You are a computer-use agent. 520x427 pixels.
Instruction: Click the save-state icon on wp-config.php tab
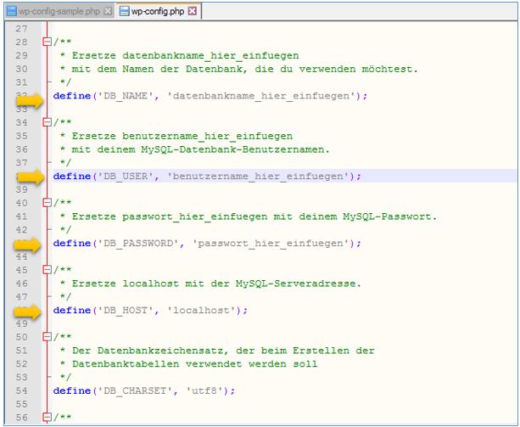pos(124,9)
